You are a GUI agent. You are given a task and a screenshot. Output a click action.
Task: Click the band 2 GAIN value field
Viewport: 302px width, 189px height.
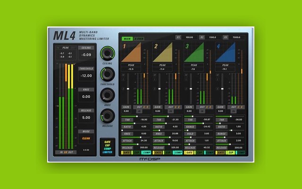(x=158, y=111)
